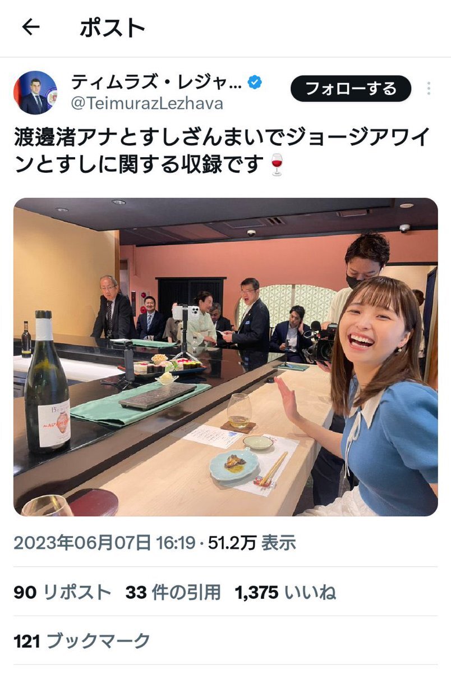Open the profile avatar of the poster

[35, 93]
